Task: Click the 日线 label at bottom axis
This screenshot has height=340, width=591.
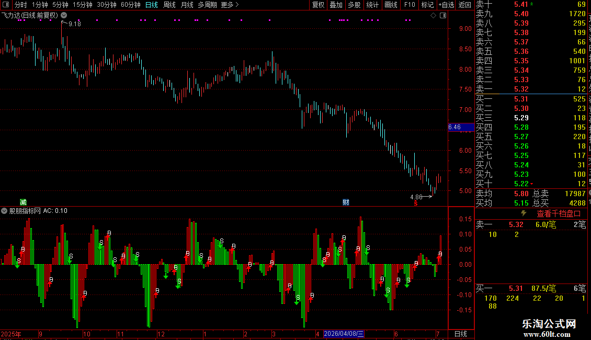Action: [461, 334]
